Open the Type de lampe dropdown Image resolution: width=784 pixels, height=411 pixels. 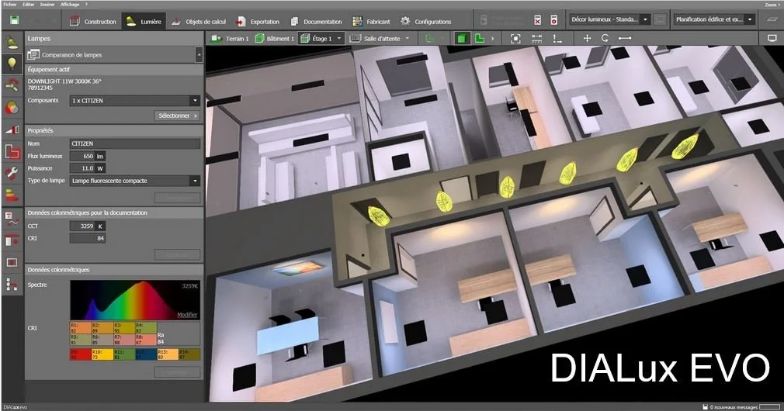point(195,181)
